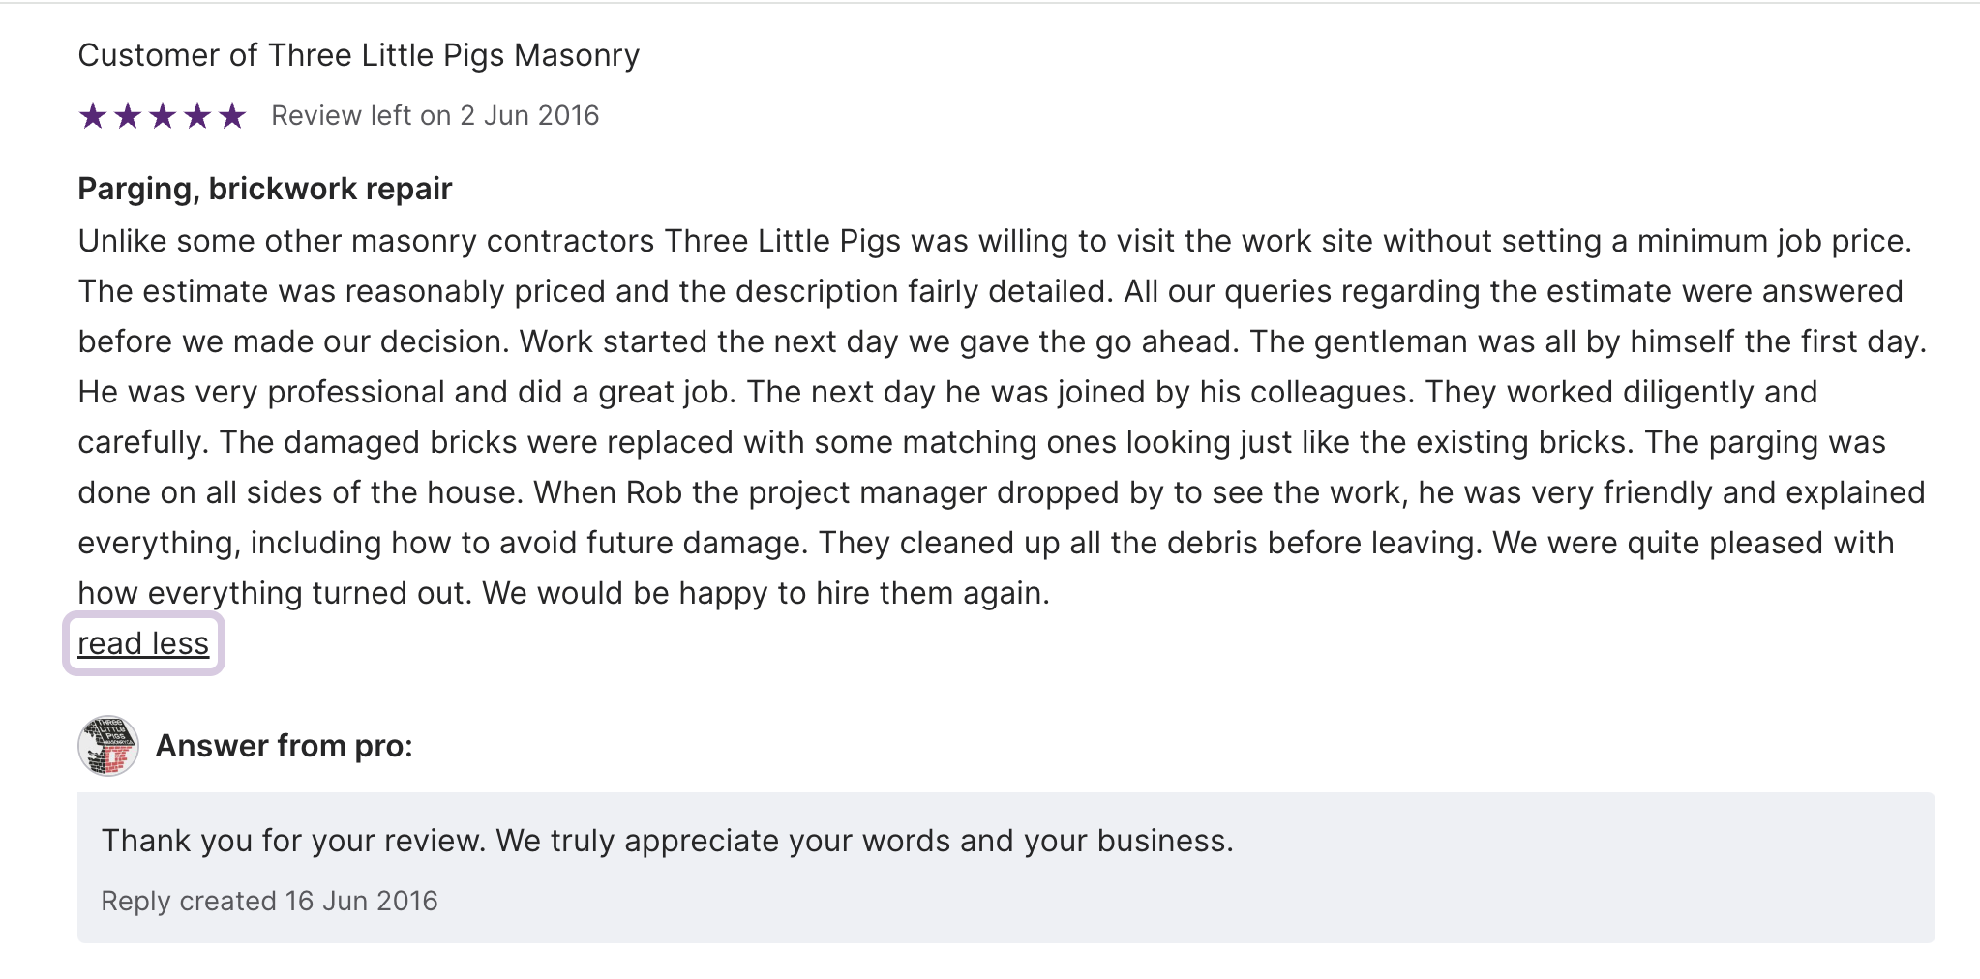Click the "Review left on 2 Jun 2016" date
The width and height of the screenshot is (1980, 979).
coord(435,116)
